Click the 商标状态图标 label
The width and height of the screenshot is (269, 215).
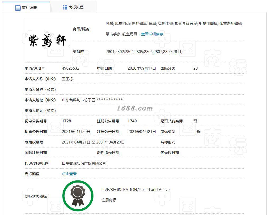coord(36,197)
